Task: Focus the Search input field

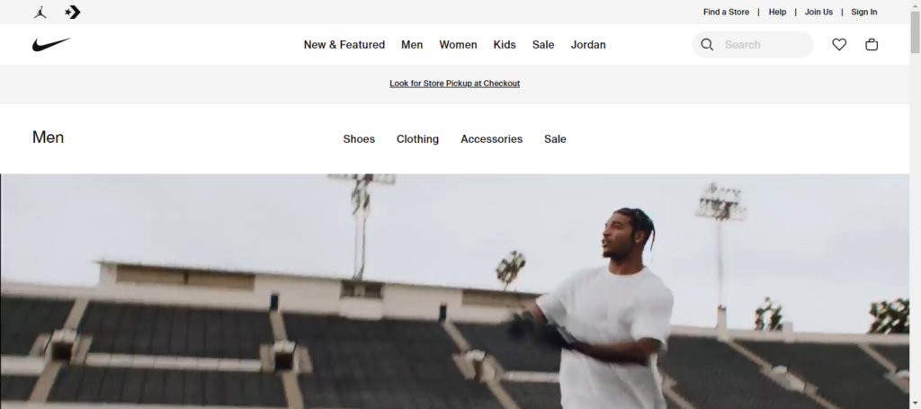Action: click(765, 45)
